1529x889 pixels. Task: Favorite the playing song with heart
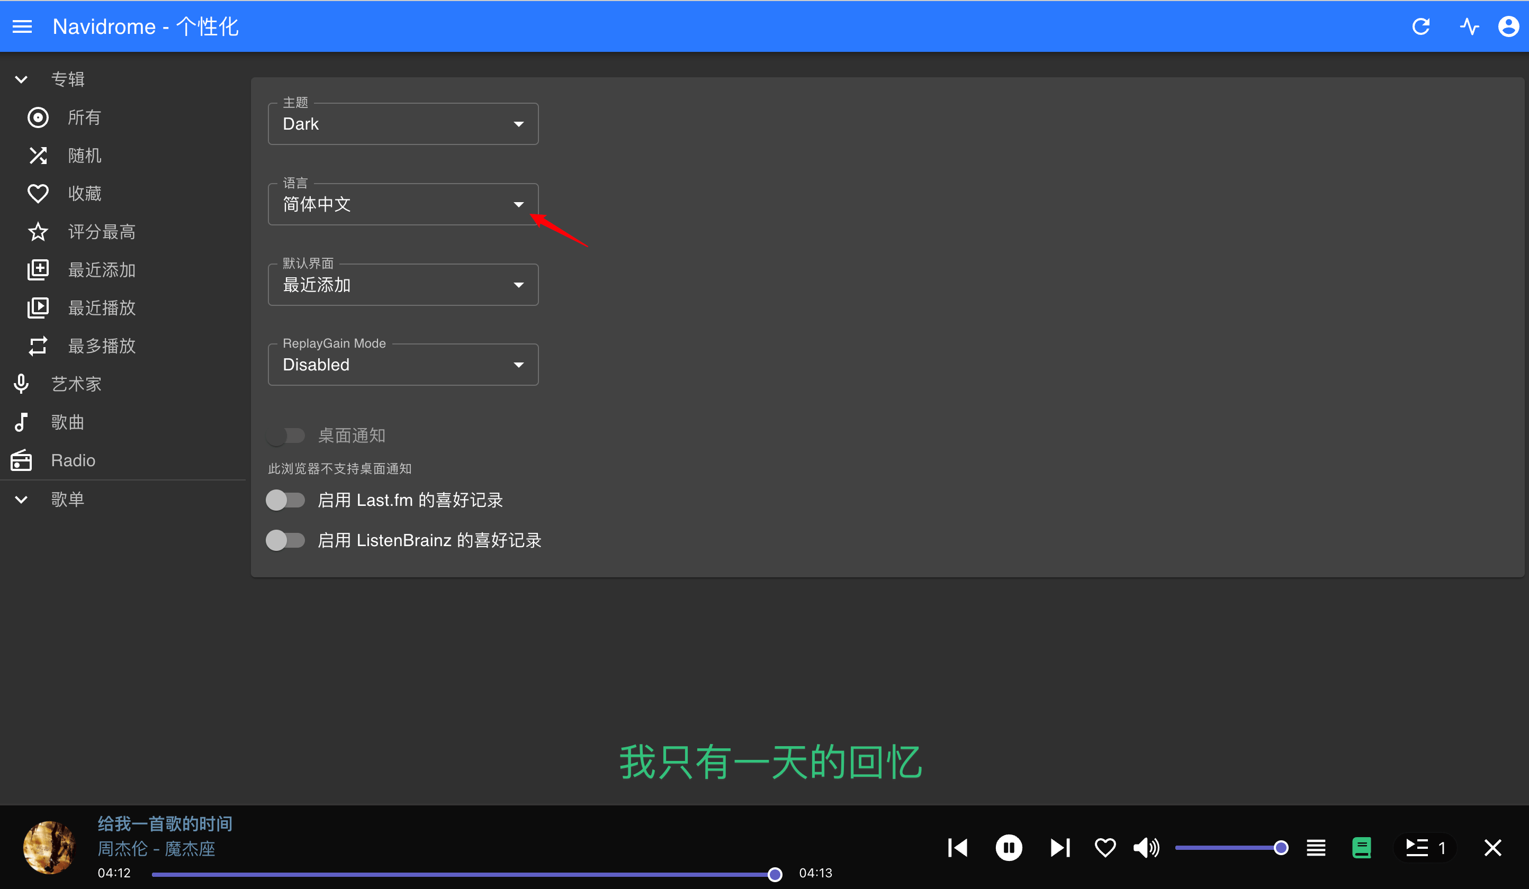[1105, 848]
